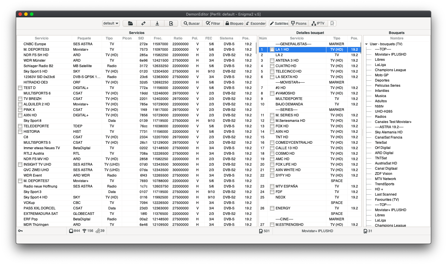Click the add bookmark icon after IPTV
Viewport: 447px width, 265px height.
[332, 23]
